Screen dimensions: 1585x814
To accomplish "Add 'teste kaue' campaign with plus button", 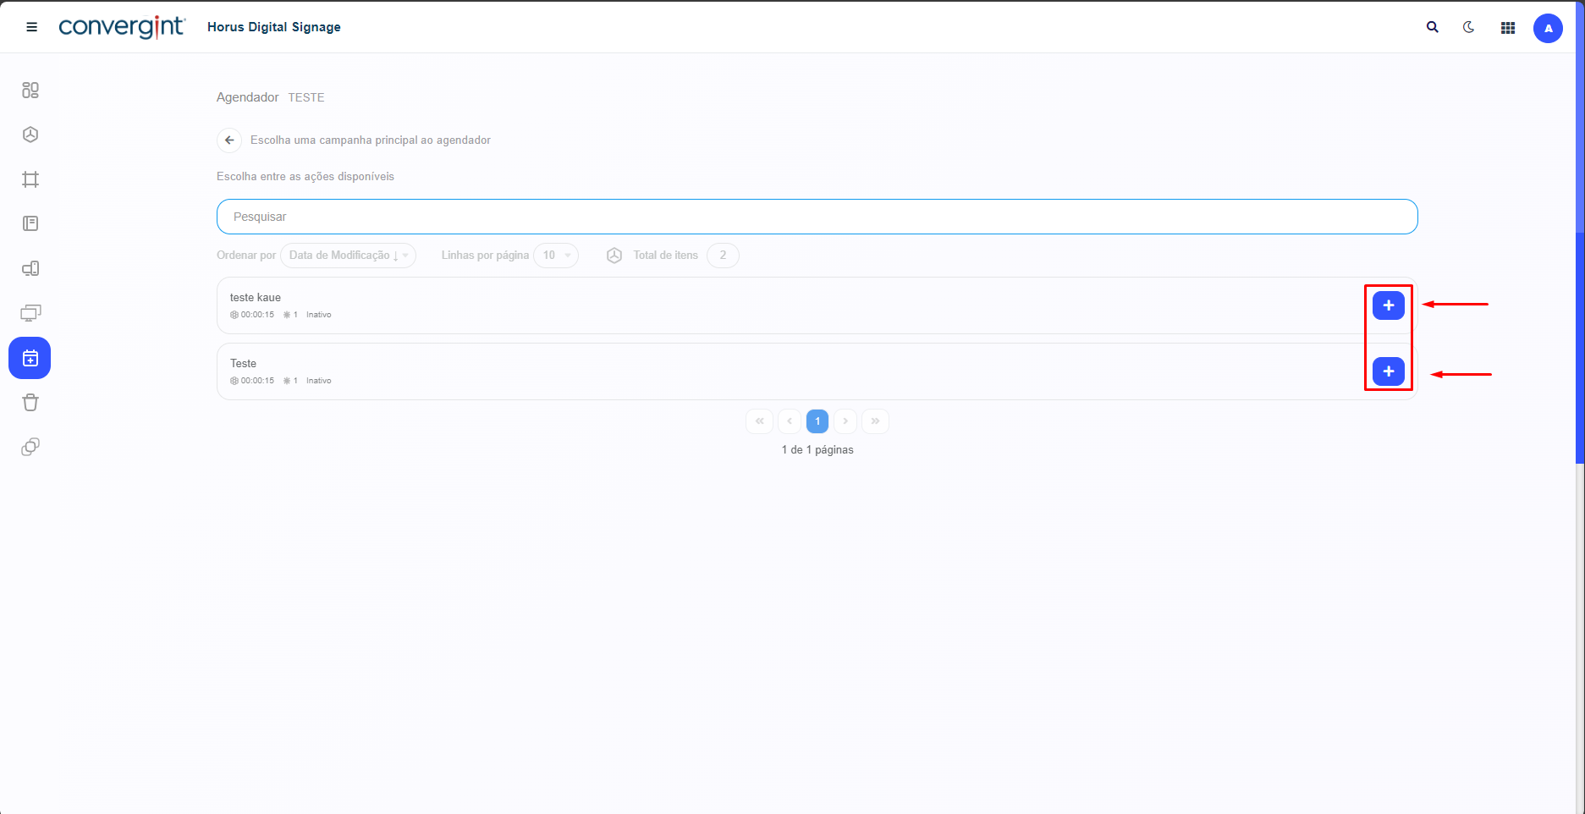I will (1388, 305).
